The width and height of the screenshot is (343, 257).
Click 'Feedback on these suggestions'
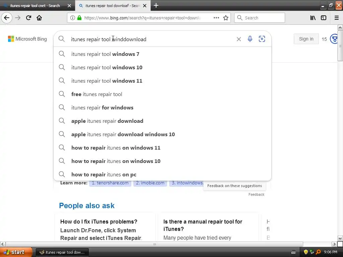(234, 186)
